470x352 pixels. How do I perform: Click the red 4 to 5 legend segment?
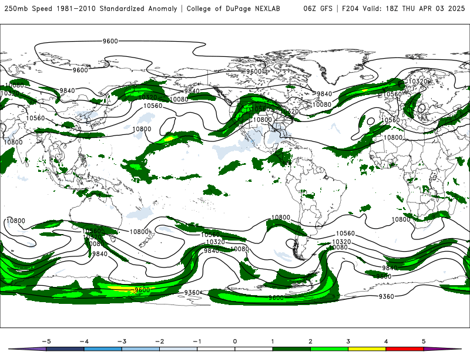(405, 349)
